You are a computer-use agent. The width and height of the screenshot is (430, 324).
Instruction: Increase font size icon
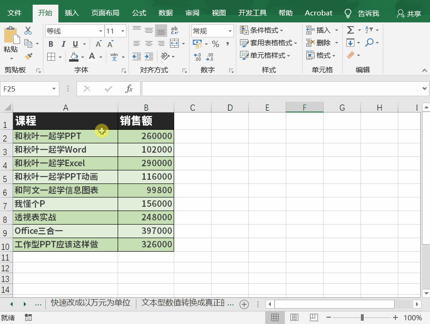[99, 44]
